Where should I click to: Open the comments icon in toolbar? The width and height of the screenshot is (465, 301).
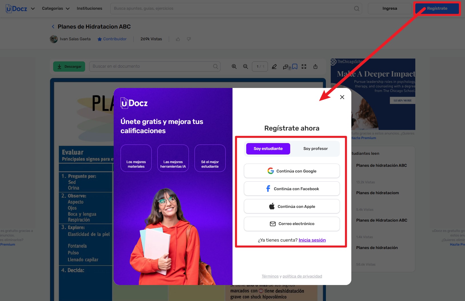[x=286, y=67]
